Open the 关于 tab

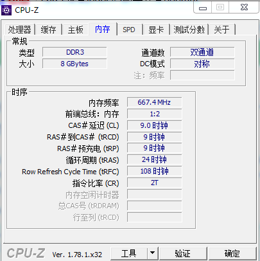pos(221,30)
